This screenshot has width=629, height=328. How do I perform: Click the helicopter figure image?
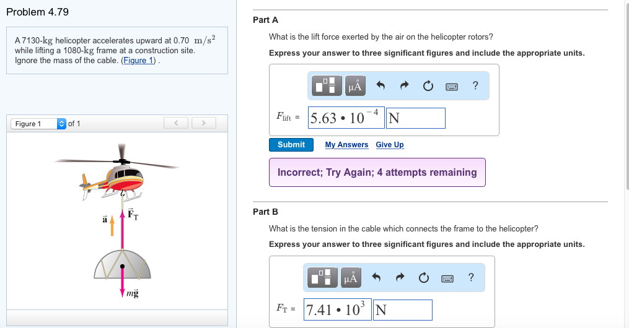(x=117, y=221)
